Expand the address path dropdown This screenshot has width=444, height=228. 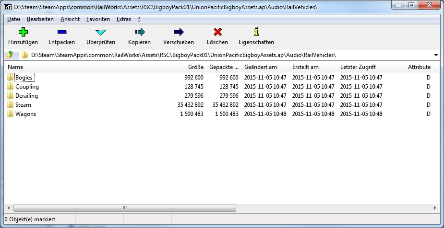436,55
